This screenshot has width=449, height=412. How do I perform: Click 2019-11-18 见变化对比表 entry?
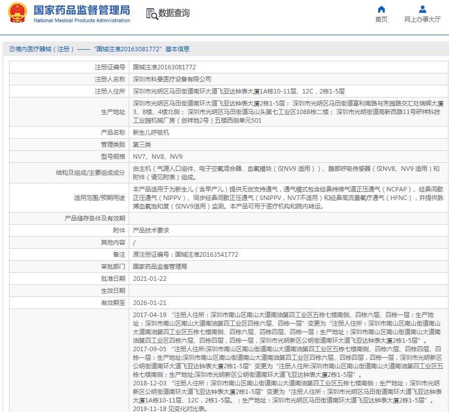point(170,408)
